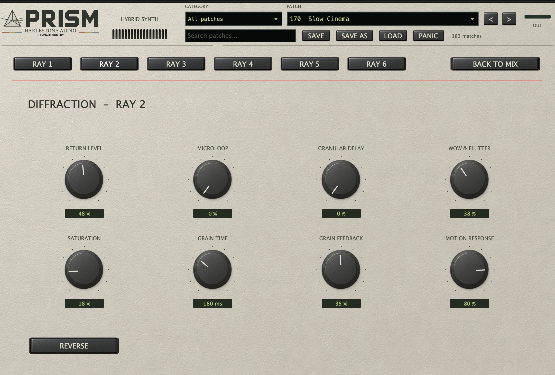Viewport: 555px width, 375px height.
Task: Switch to the RAY 4 tab
Action: click(243, 64)
